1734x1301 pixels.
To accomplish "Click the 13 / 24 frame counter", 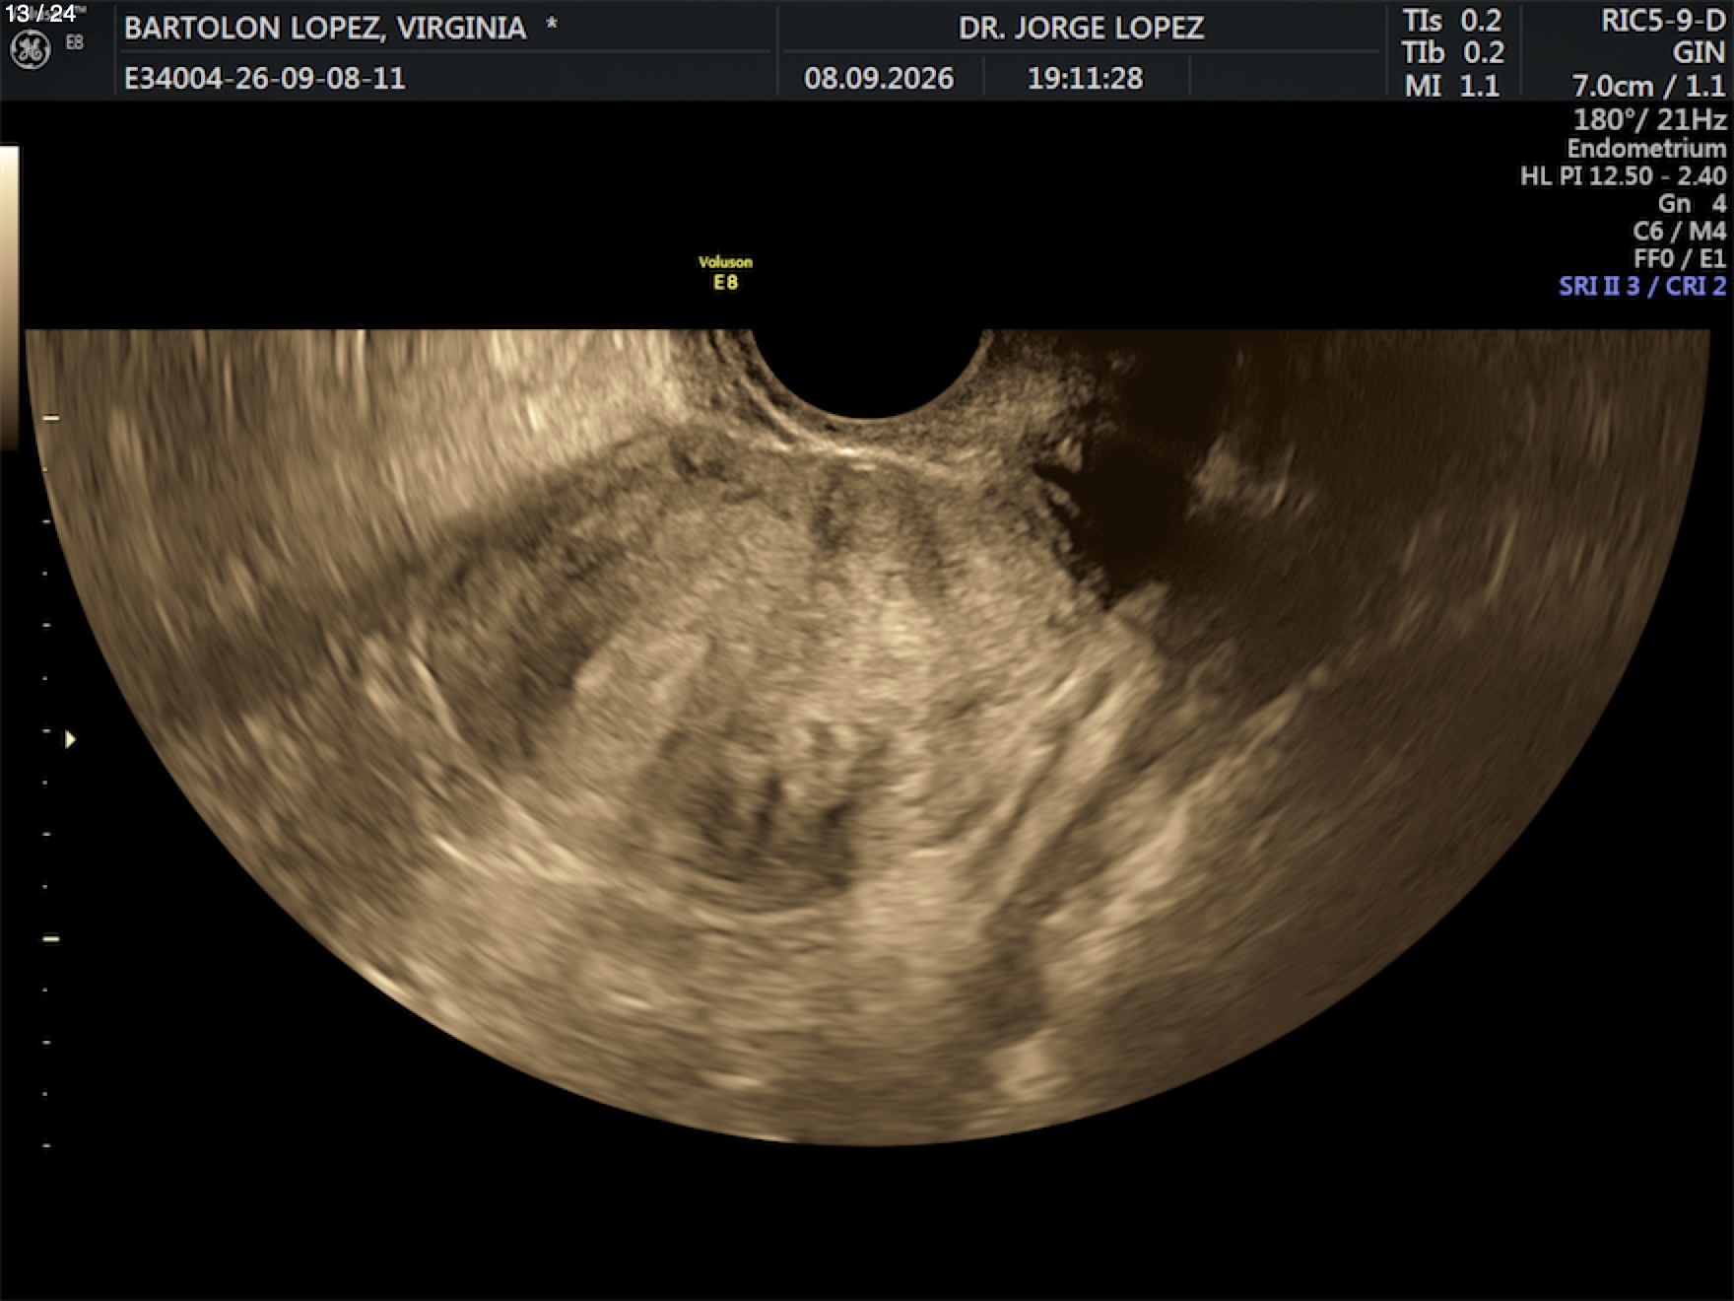I will click(41, 14).
